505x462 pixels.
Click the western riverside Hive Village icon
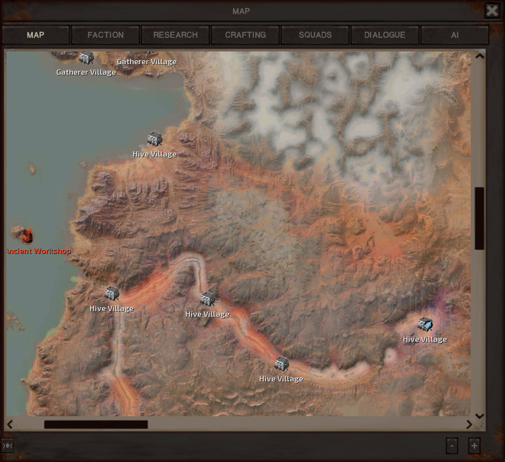pos(112,293)
